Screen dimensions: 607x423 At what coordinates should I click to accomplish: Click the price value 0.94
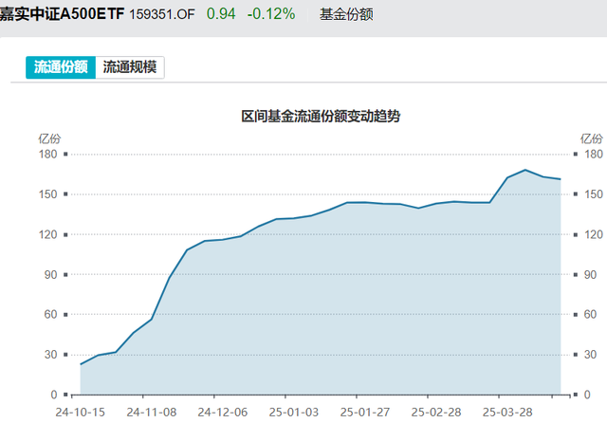[x=221, y=14]
